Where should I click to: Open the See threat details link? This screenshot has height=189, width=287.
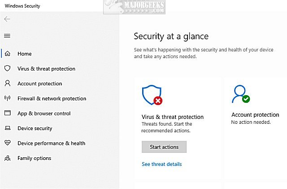click(161, 164)
